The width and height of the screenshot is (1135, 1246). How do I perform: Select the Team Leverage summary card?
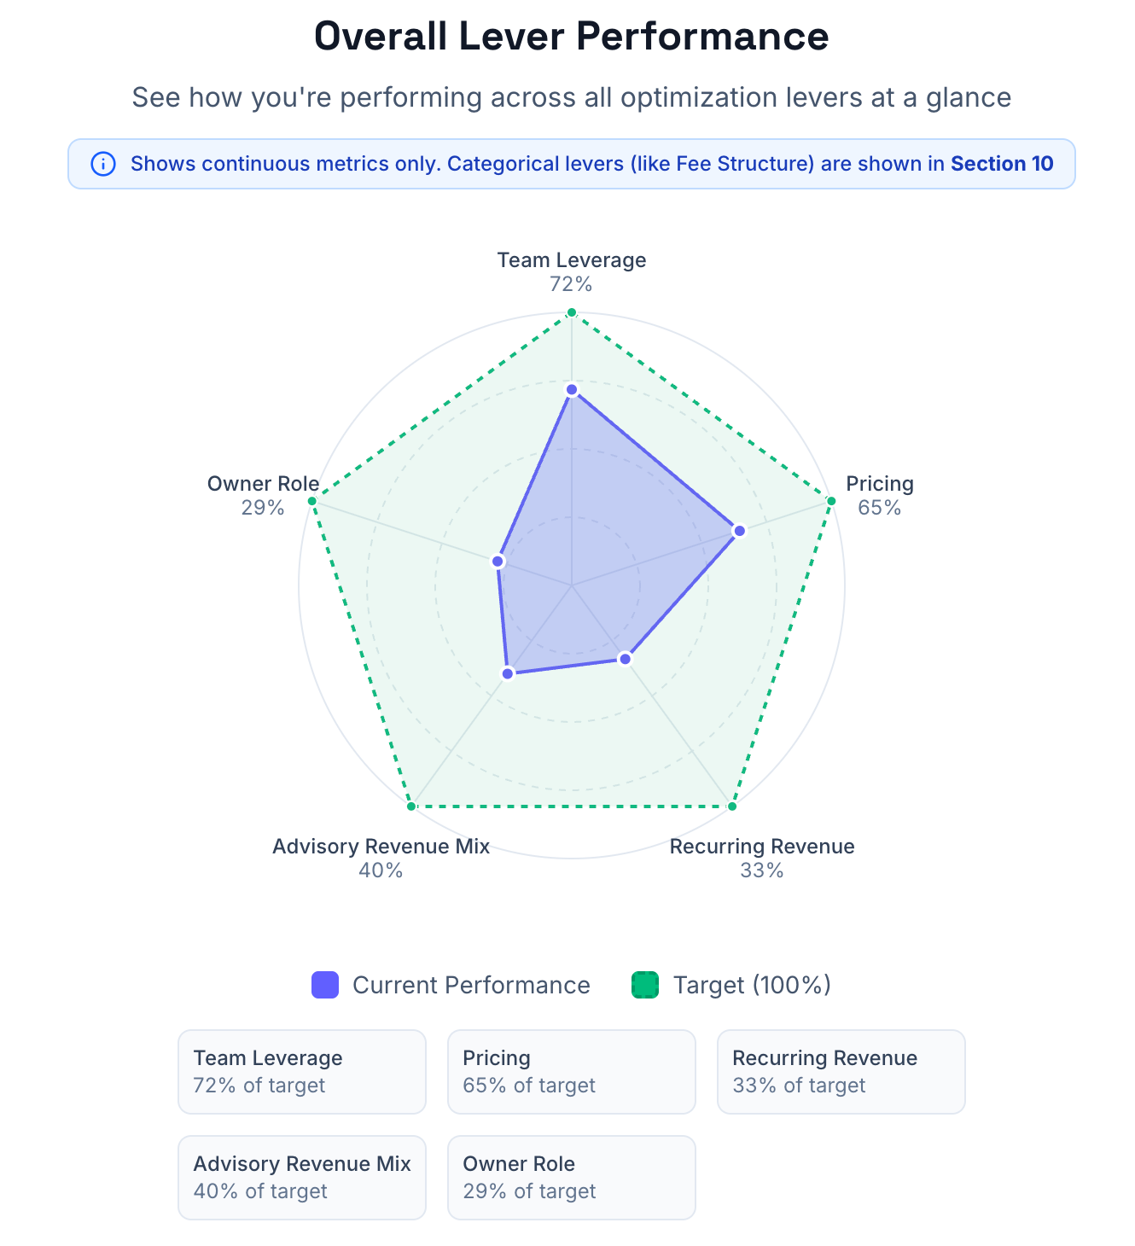[302, 1071]
